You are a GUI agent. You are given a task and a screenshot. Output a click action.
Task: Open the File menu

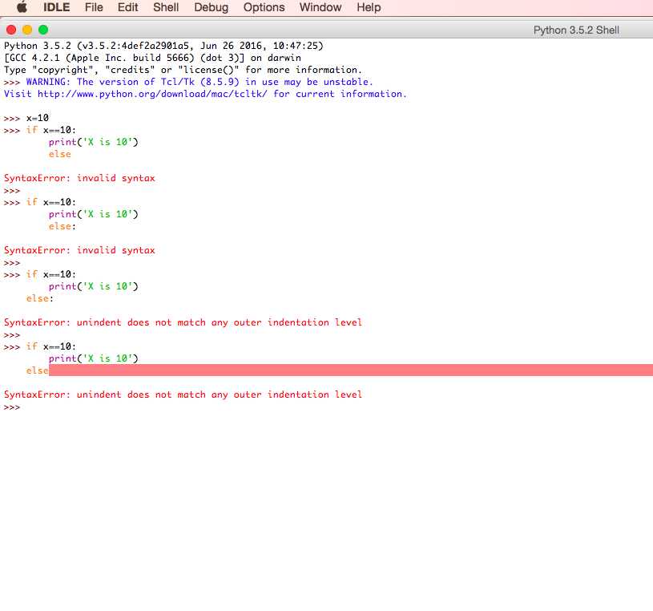click(x=94, y=7)
